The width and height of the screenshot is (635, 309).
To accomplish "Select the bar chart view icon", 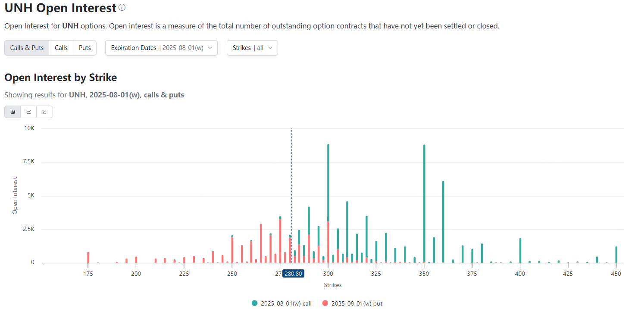I will (x=12, y=112).
